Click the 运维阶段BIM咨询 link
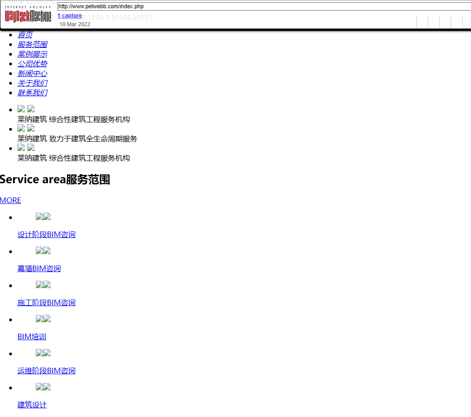 (x=46, y=371)
